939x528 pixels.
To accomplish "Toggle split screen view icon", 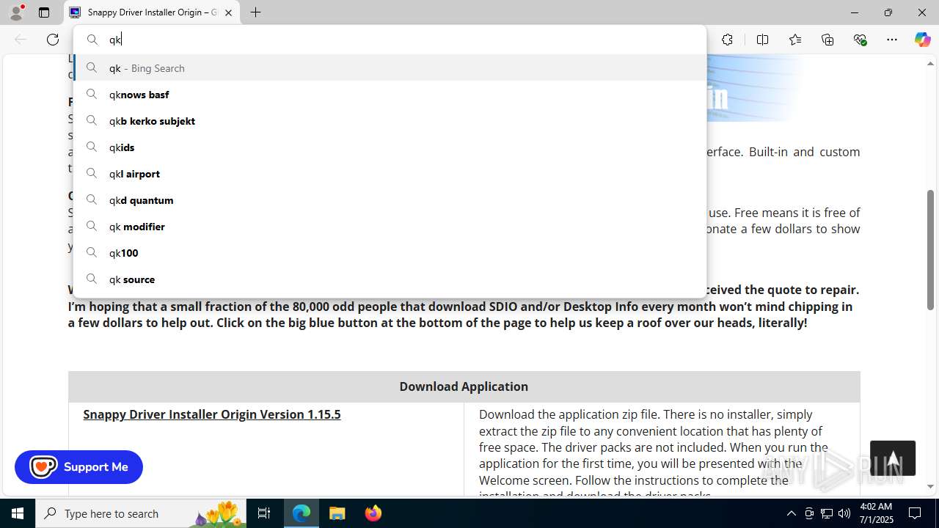I will coord(762,40).
